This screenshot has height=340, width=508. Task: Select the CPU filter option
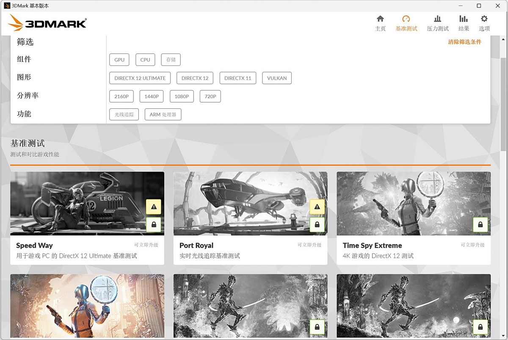(145, 60)
